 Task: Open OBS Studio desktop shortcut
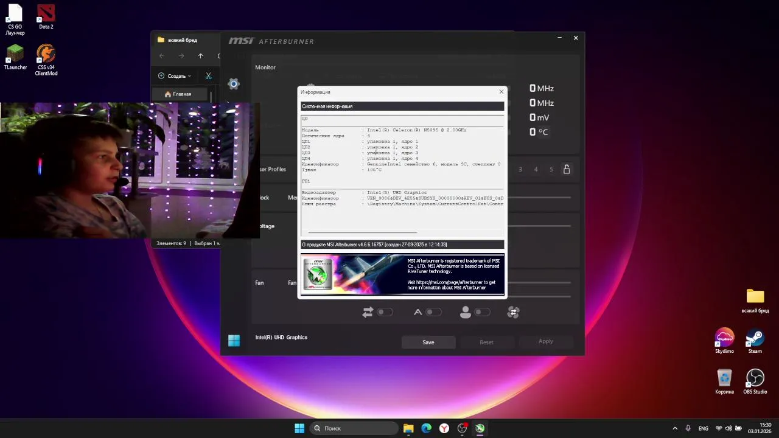coord(755,381)
